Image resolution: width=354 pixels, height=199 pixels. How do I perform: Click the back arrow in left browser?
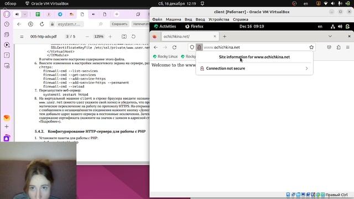(x=19, y=24)
